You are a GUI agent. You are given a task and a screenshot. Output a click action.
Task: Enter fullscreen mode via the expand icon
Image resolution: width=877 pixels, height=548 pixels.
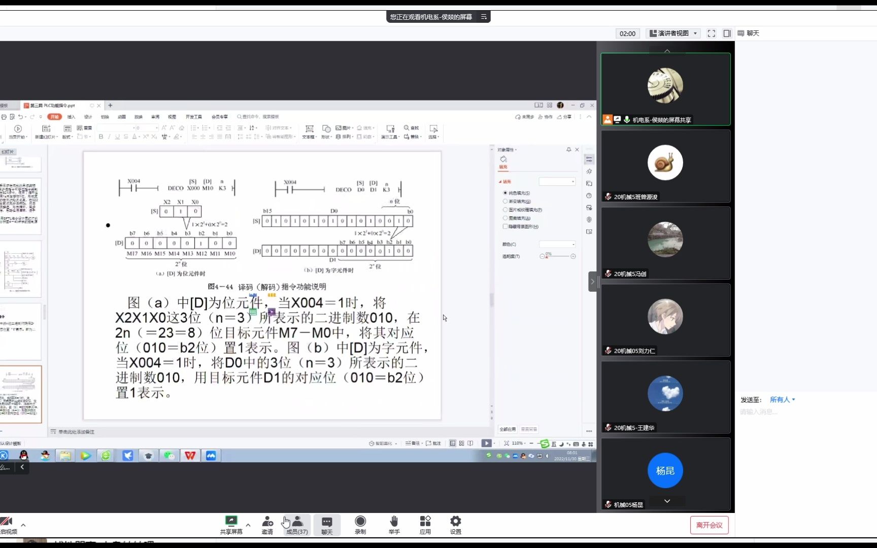[712, 33]
